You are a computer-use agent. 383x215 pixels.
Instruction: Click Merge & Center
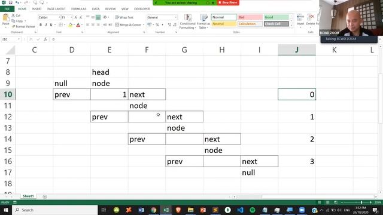click(x=128, y=24)
